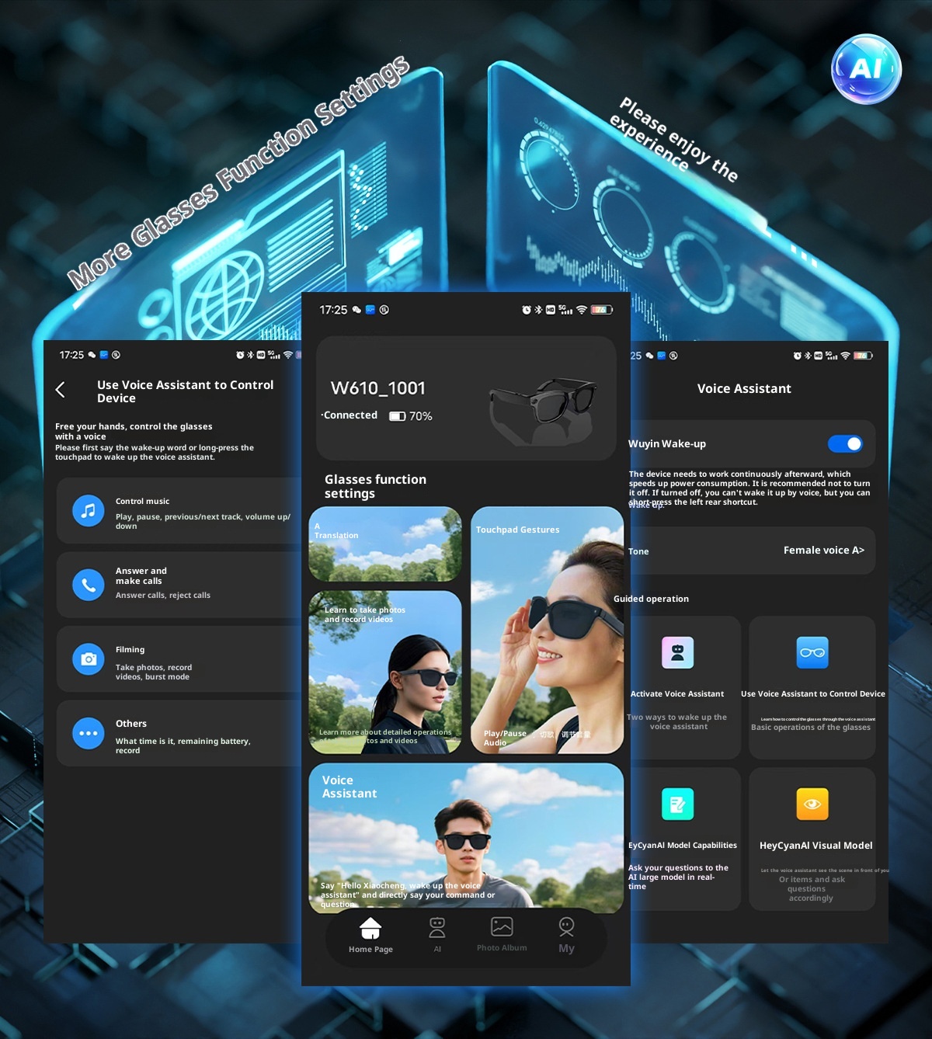Screen dimensions: 932x1039
Task: Enable the Wuyin Wake-up toggle
Action: 845,443
